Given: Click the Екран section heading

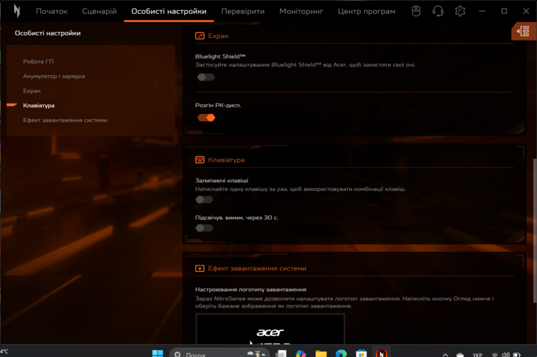Looking at the screenshot, I should point(218,35).
